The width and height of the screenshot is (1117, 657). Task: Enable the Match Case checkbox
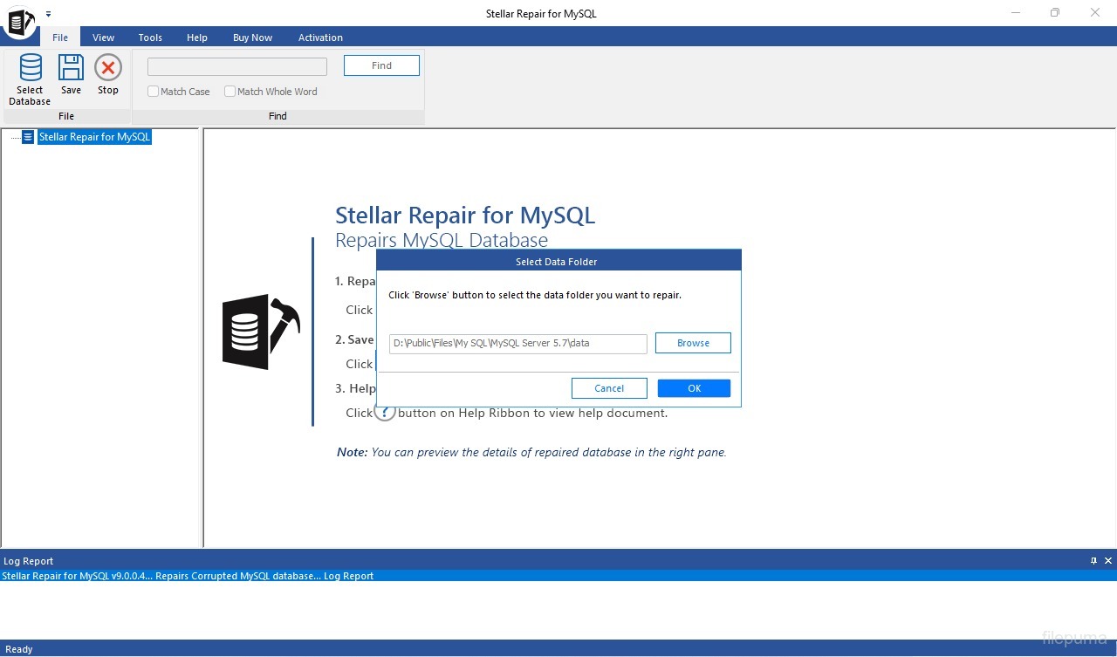[x=154, y=92]
